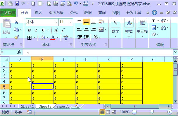The width and height of the screenshot is (178, 116).
Task: Open the font size dropdown 11
Action: [71, 22]
